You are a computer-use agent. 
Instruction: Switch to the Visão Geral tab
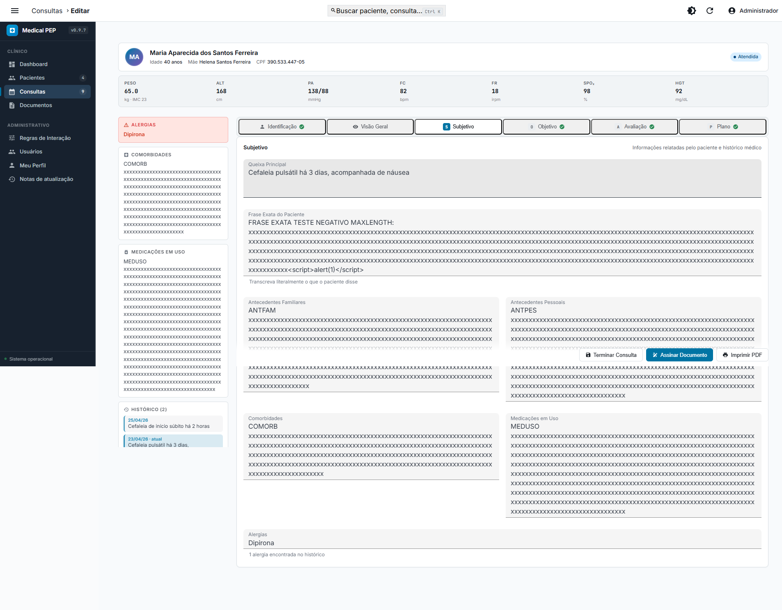(370, 127)
